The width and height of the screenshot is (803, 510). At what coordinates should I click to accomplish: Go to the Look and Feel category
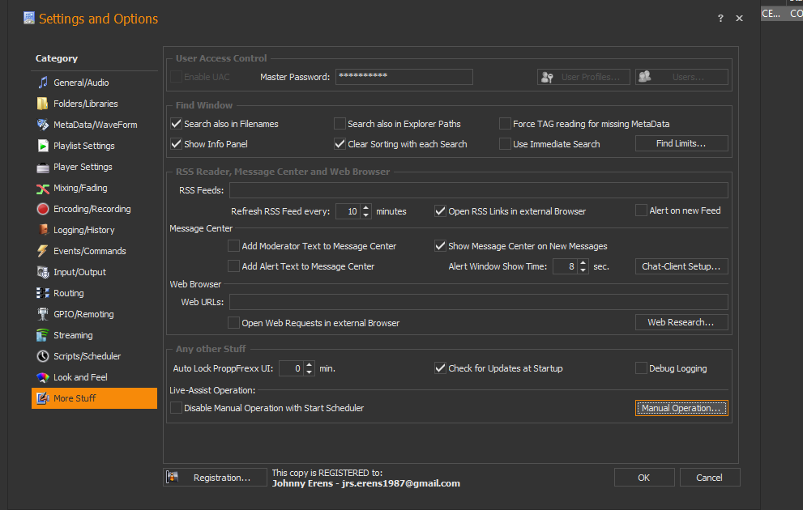[94, 377]
